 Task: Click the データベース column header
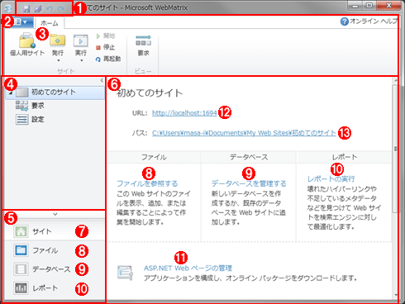point(249,157)
